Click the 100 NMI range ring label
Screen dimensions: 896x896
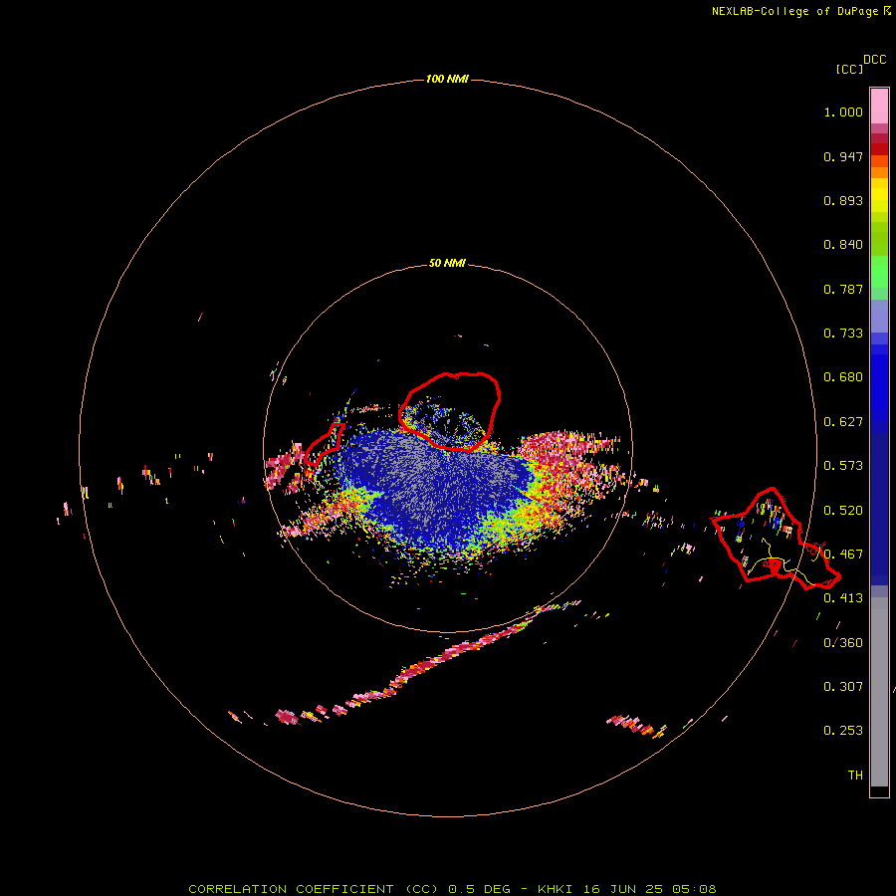click(447, 79)
